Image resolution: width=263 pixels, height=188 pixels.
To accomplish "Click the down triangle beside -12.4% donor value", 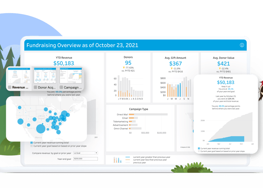I will (x=220, y=68).
